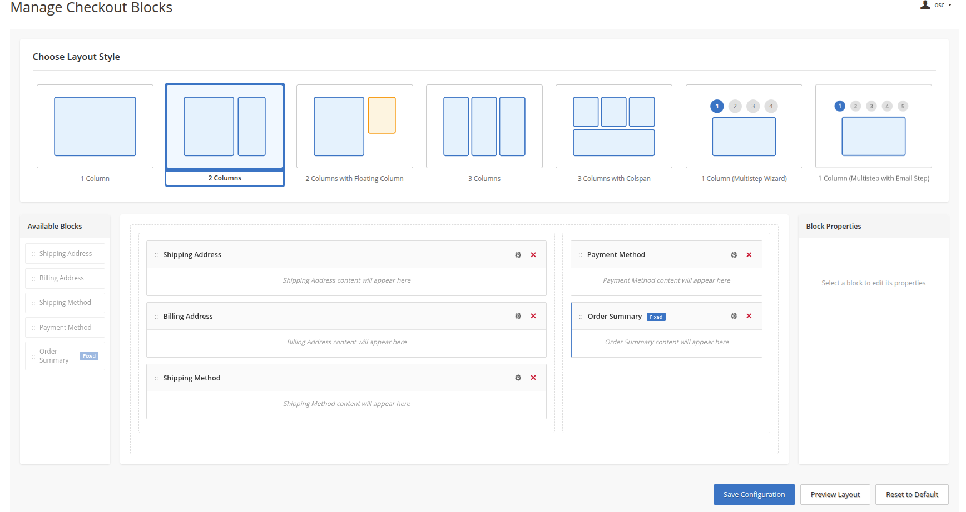Remove the Shipping Method block

pyautogui.click(x=533, y=378)
